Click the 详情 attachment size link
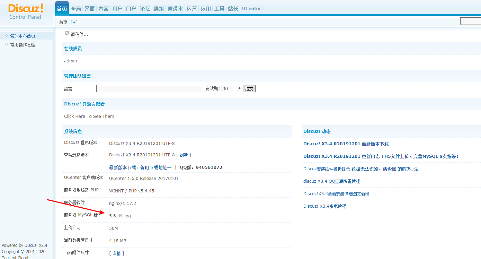This screenshot has width=481, height=259. (x=117, y=253)
